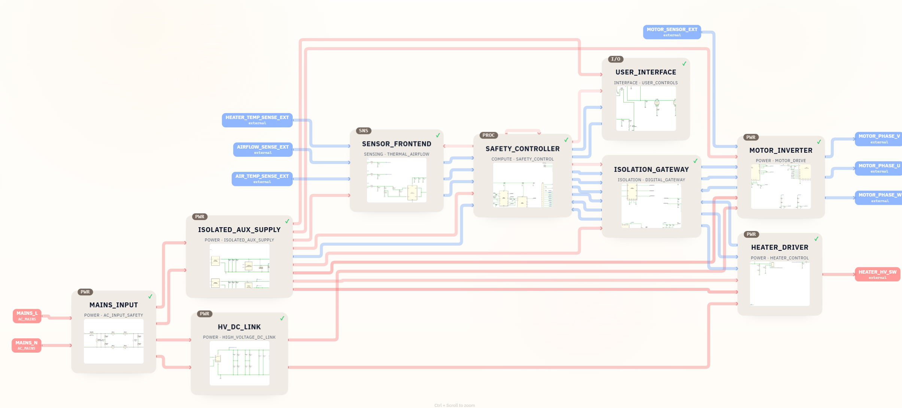Click the PWR badge on MOTOR_INVERTER

[x=751, y=137]
